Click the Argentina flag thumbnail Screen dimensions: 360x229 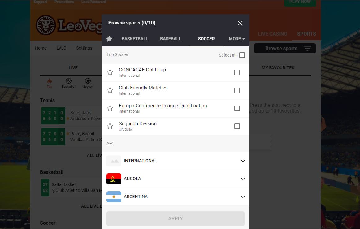[x=114, y=197]
